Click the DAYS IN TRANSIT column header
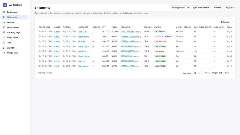The width and height of the screenshot is (240, 135). 184,27
